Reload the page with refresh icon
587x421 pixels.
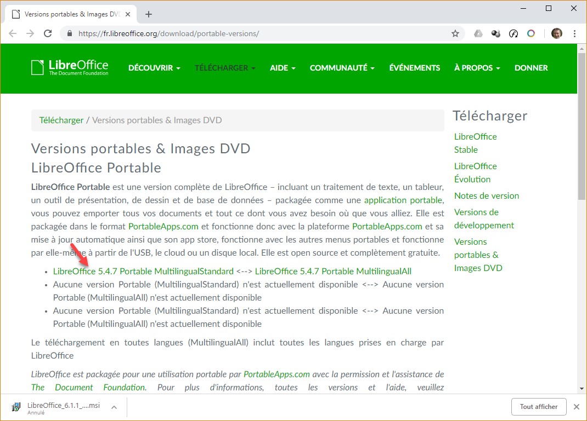[48, 33]
